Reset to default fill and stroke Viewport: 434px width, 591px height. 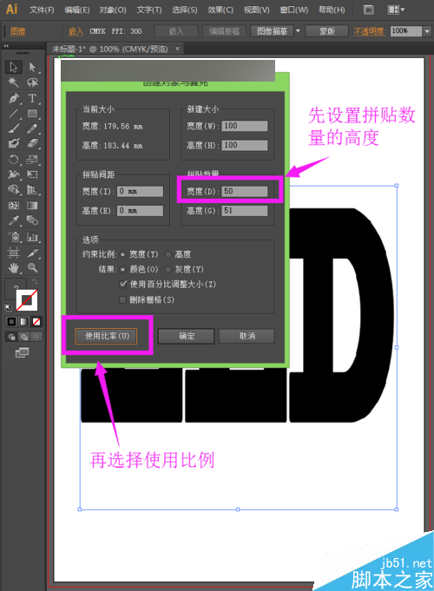8,308
